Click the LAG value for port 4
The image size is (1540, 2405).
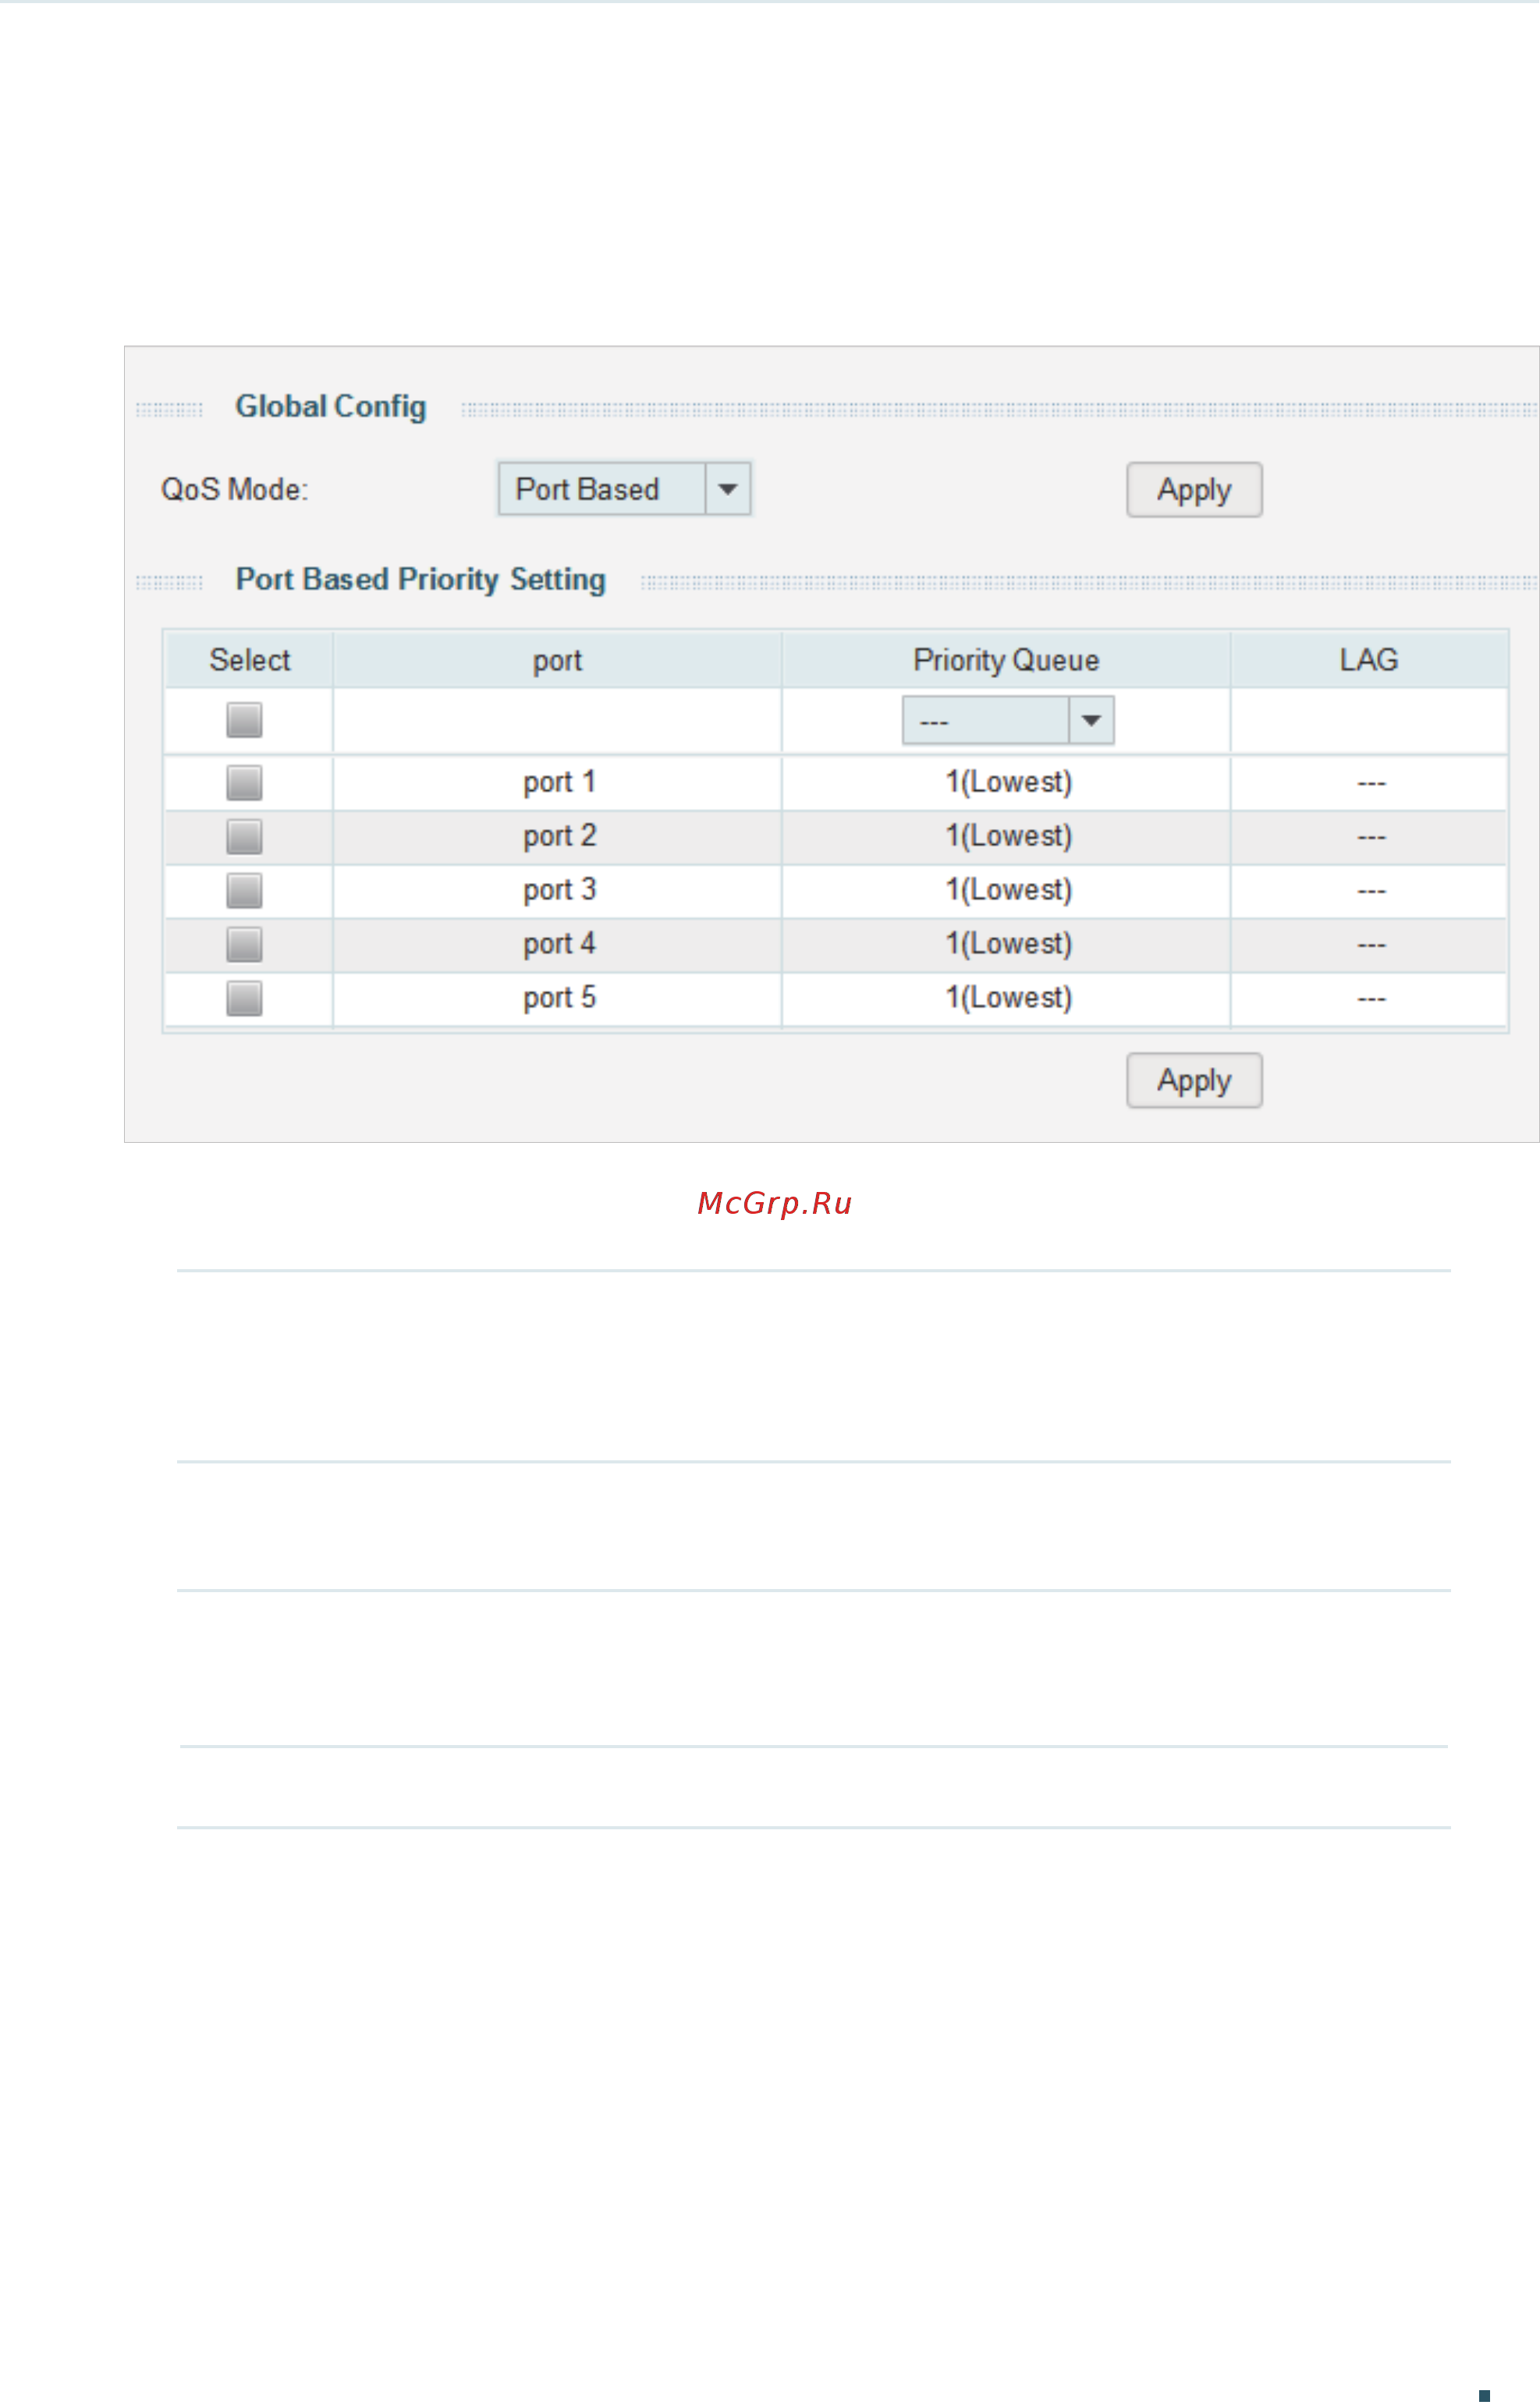1371,946
